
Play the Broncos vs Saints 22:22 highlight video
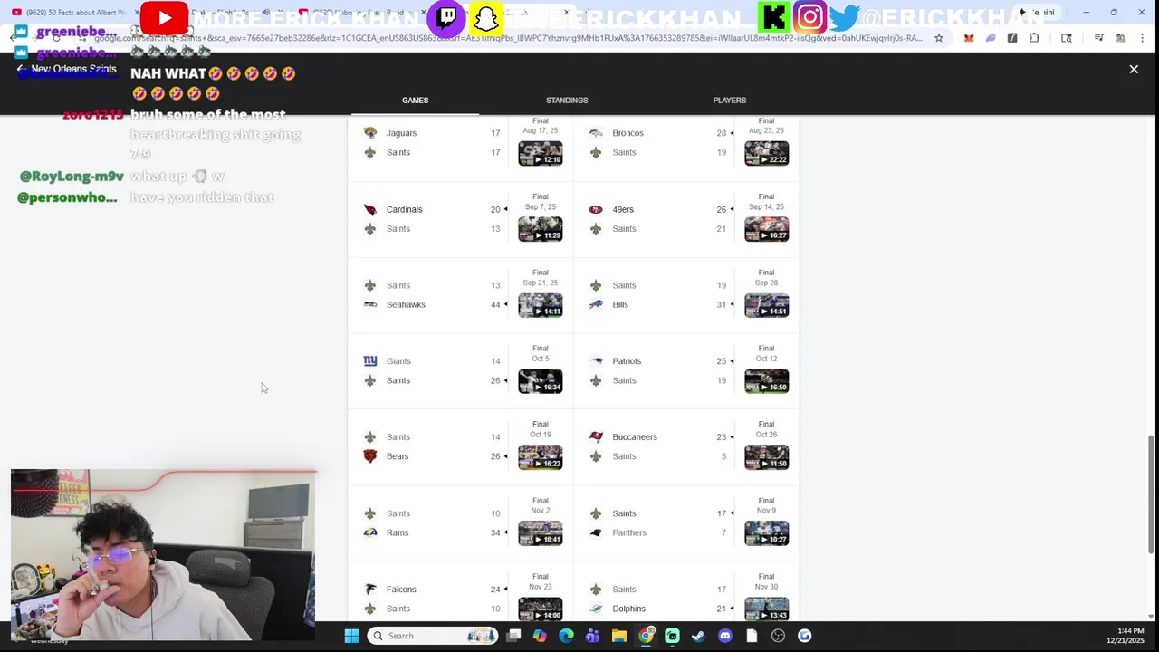click(x=766, y=153)
